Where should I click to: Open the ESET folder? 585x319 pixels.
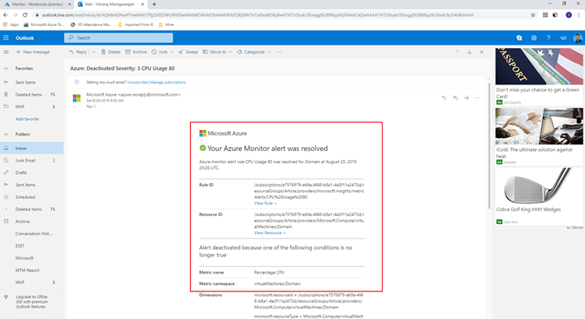pos(19,246)
